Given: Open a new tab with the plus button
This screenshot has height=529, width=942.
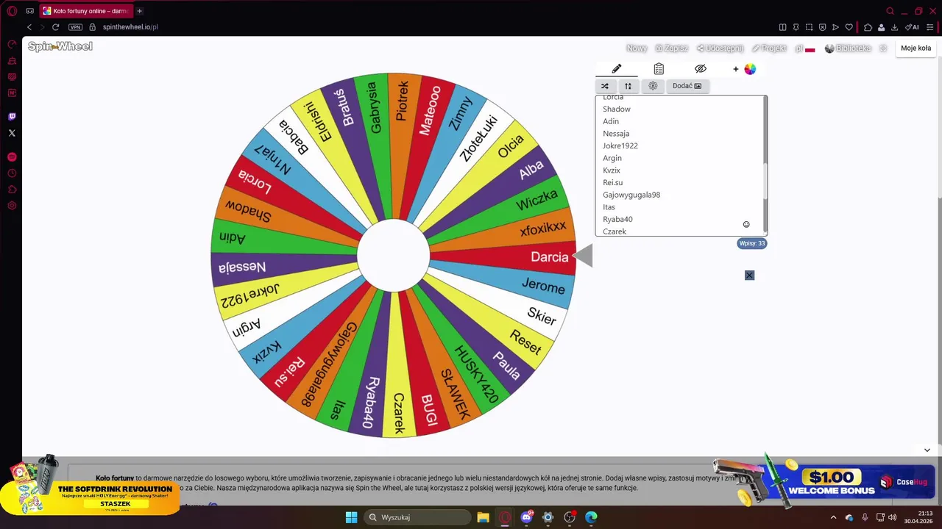Looking at the screenshot, I should [139, 11].
